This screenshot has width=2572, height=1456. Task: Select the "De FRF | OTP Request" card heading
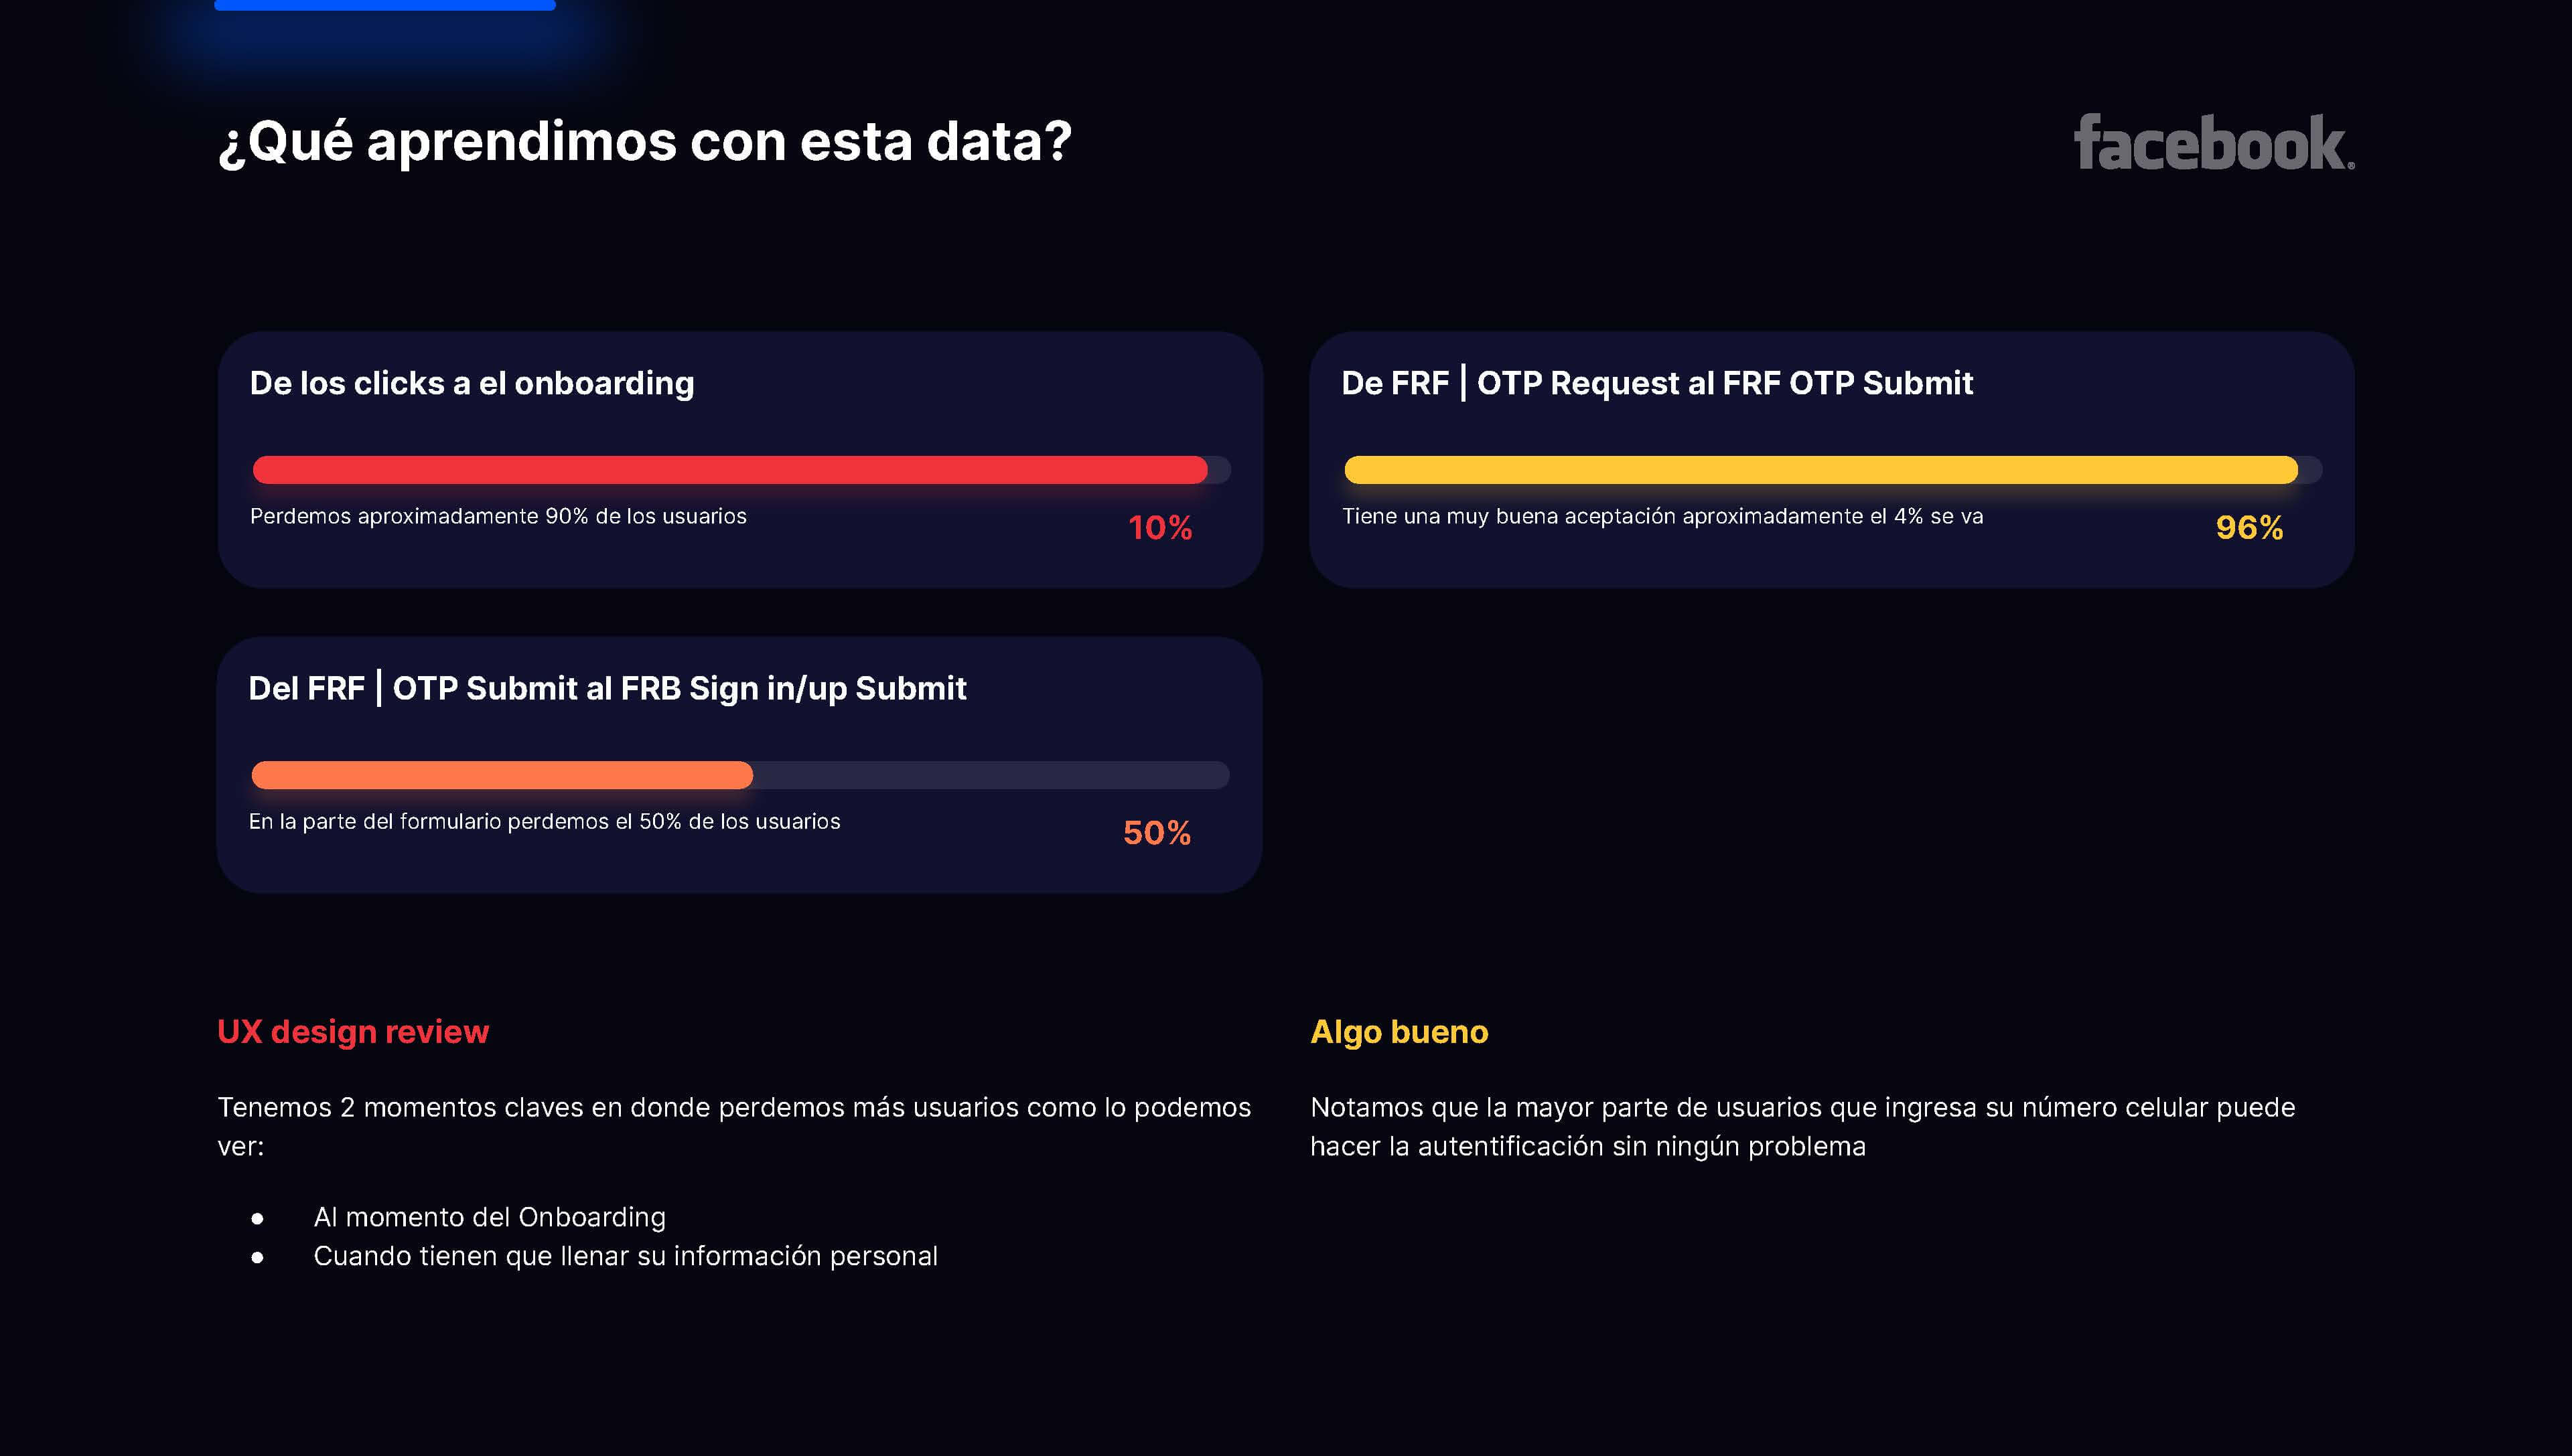[1656, 383]
